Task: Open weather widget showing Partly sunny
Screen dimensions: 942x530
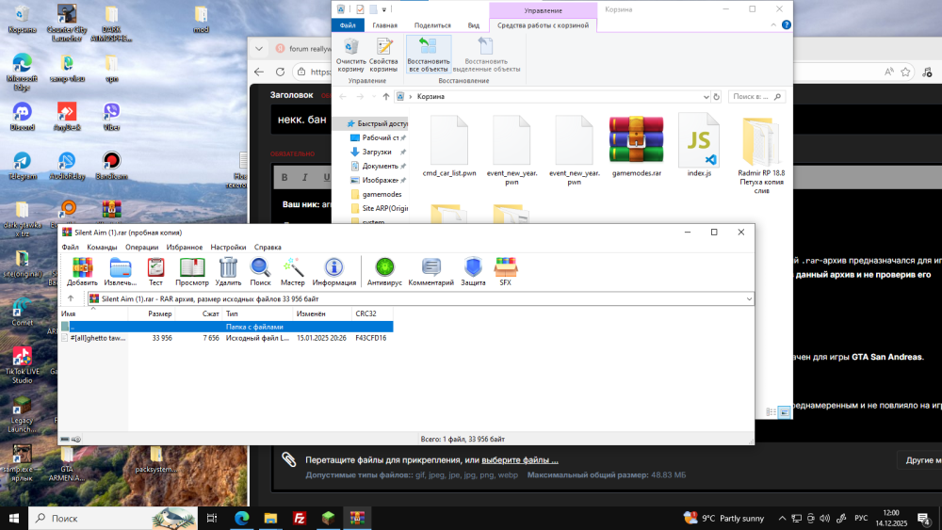Action: pyautogui.click(x=723, y=518)
